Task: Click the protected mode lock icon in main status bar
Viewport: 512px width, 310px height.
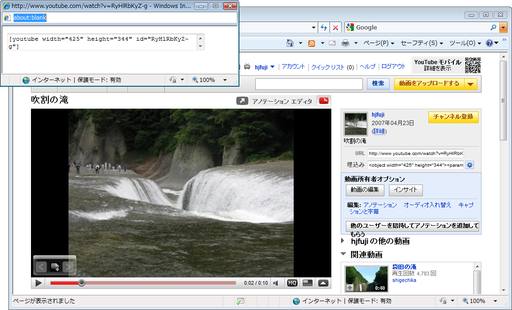Action: point(443,301)
